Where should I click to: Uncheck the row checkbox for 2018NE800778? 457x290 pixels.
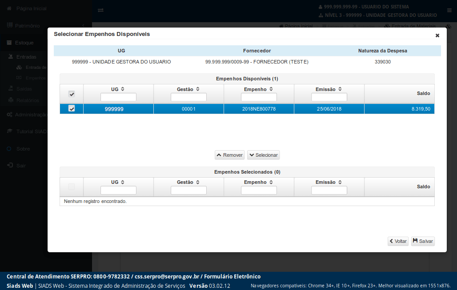[72, 108]
